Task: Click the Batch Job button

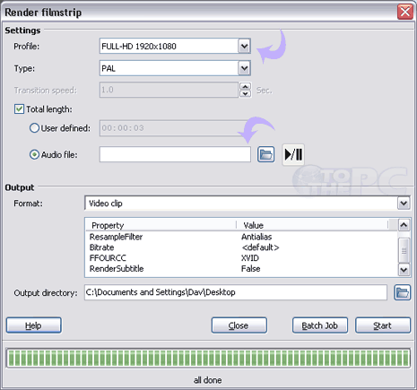Action: click(x=320, y=325)
